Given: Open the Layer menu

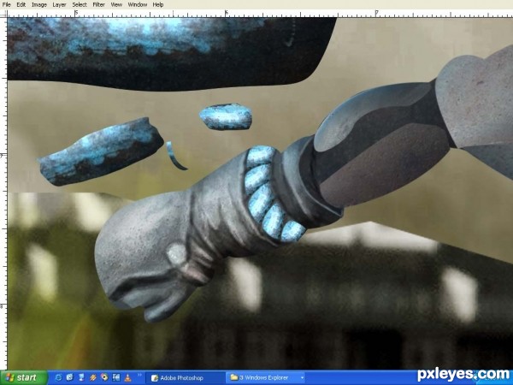Looking at the screenshot, I should pos(59,4).
